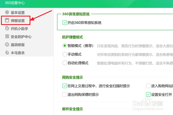Click the clock icon beside 开机小助手
The height and width of the screenshot is (115, 173).
[7, 28]
